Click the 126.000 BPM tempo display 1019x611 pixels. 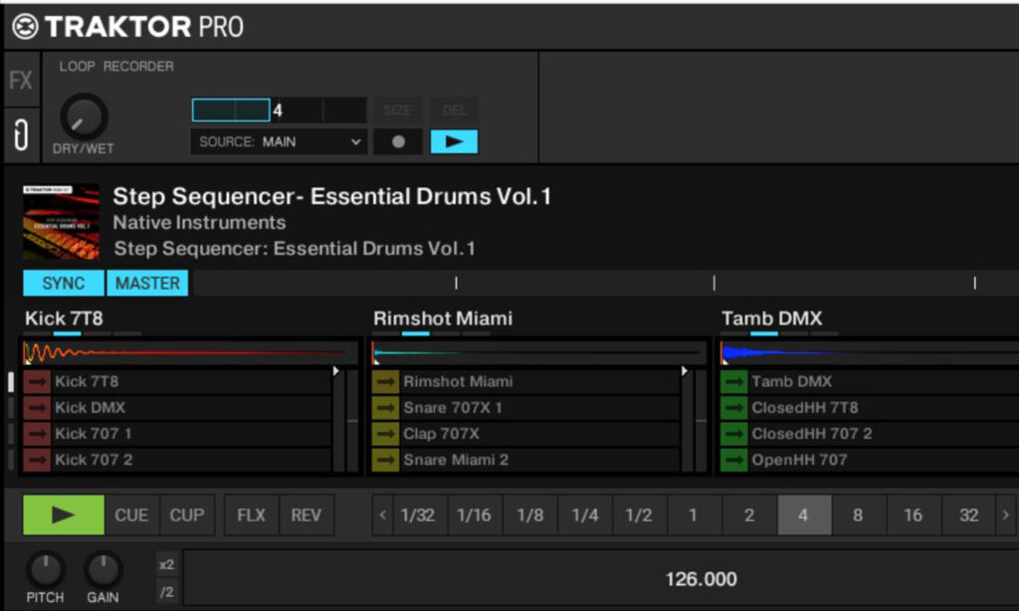(x=702, y=579)
